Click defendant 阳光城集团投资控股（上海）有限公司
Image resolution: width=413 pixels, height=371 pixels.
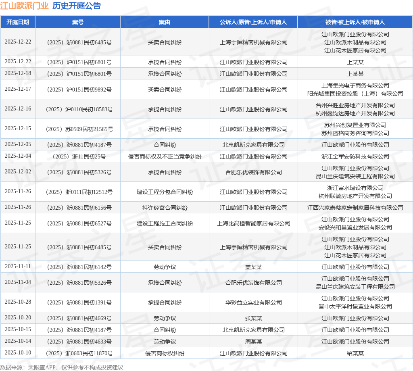[355, 94]
